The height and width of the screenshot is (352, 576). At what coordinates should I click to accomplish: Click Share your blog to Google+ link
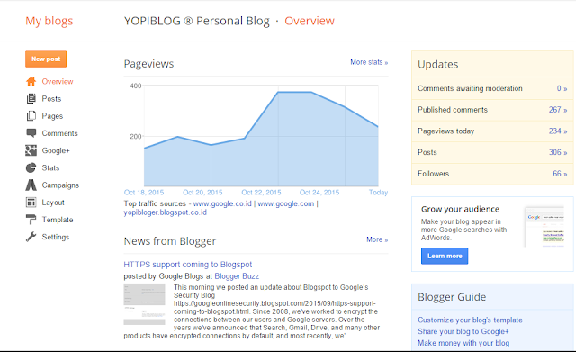point(463,331)
